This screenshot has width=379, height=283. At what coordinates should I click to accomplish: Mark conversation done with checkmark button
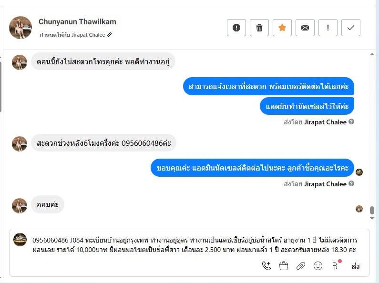[x=351, y=28]
